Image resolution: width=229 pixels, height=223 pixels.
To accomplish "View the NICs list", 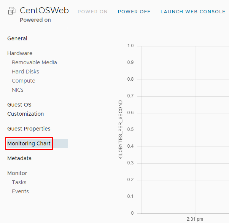I will [x=17, y=90].
